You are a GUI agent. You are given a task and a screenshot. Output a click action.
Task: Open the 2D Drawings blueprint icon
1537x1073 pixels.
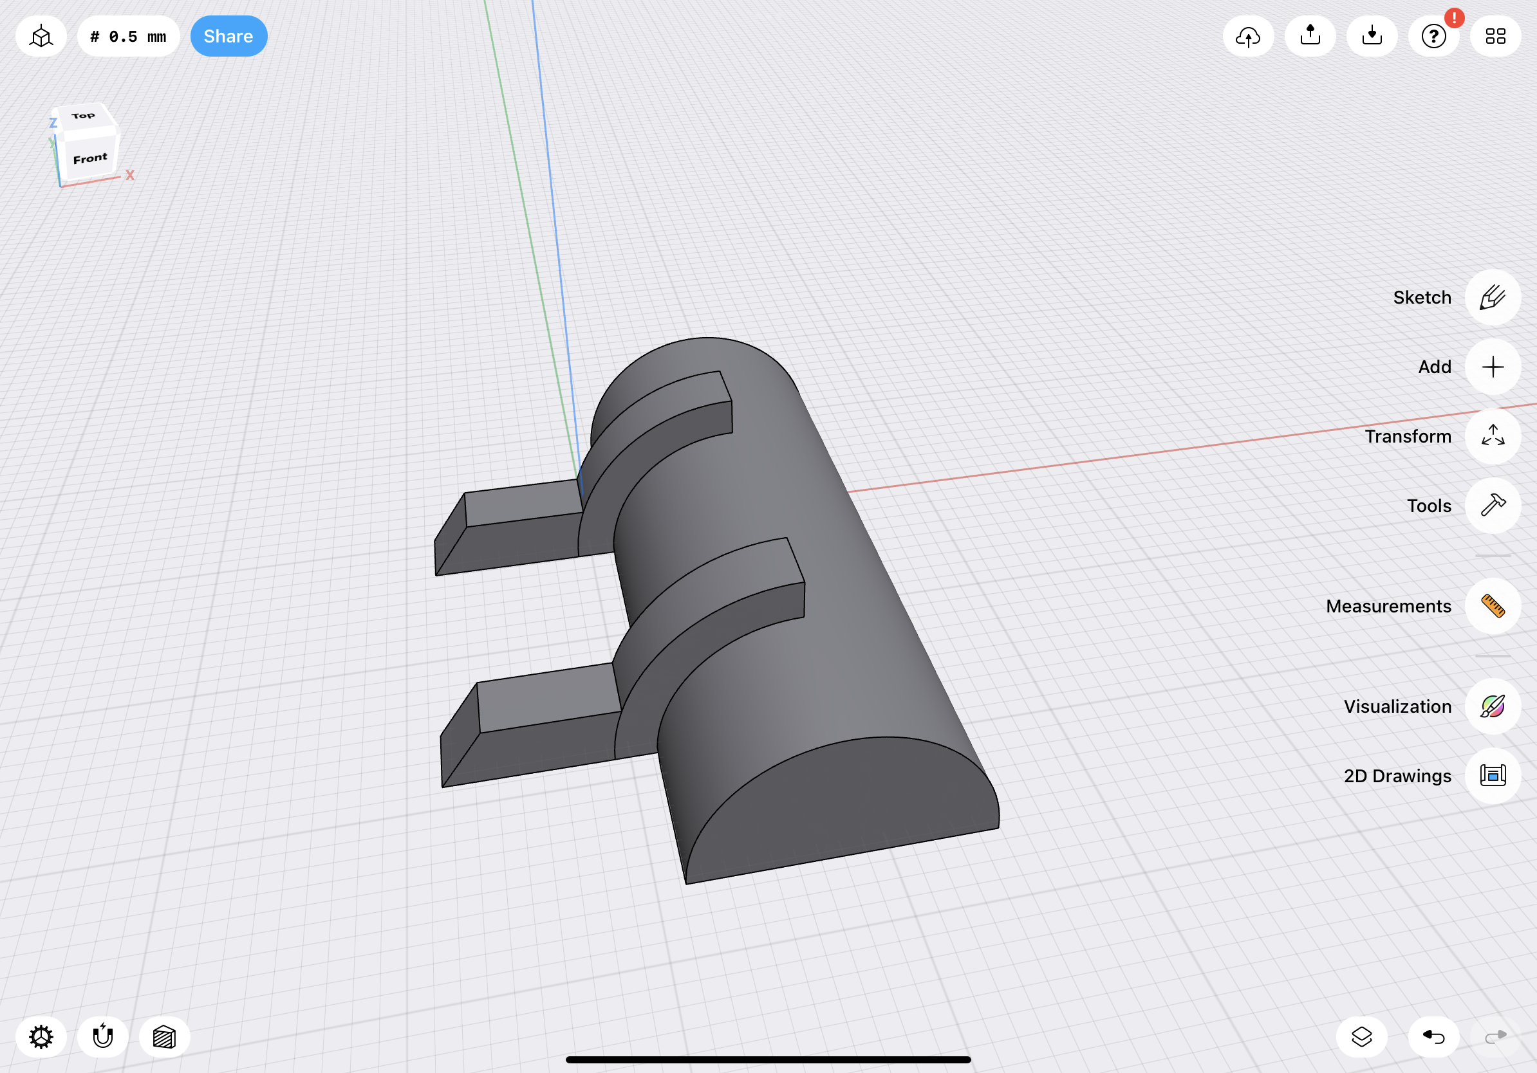coord(1492,775)
